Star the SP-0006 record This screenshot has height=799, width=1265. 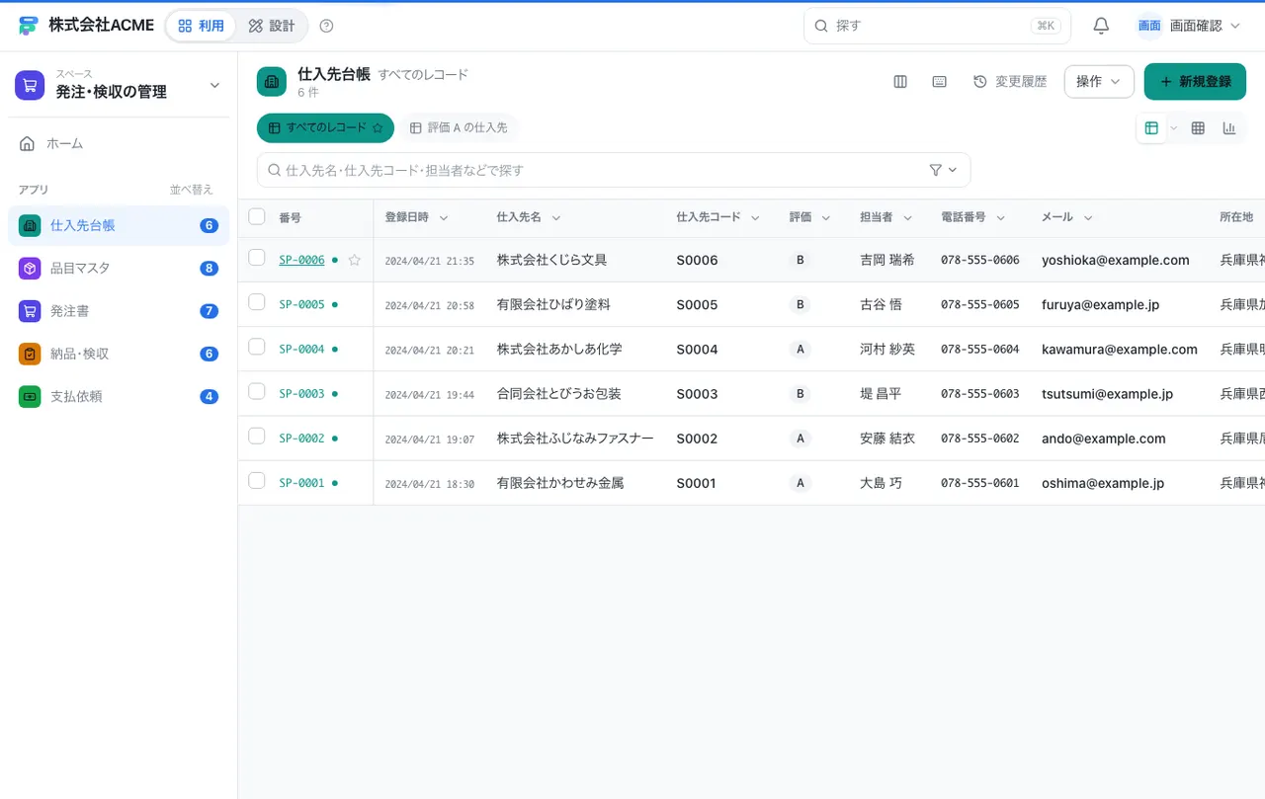click(x=355, y=260)
